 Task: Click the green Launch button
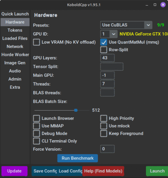coord(157,171)
